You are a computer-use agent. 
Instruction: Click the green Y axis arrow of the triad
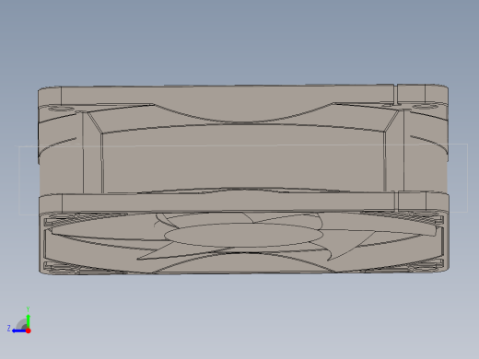(x=28, y=321)
